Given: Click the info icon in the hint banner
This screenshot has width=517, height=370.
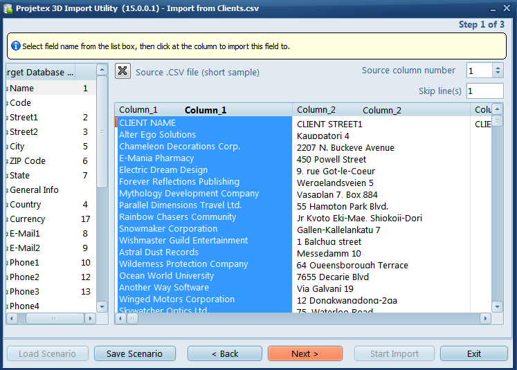Looking at the screenshot, I should (16, 46).
